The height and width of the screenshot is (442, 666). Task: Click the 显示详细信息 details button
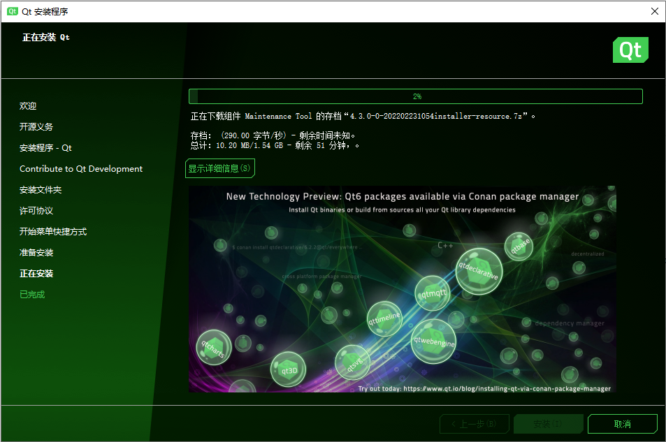pos(220,168)
